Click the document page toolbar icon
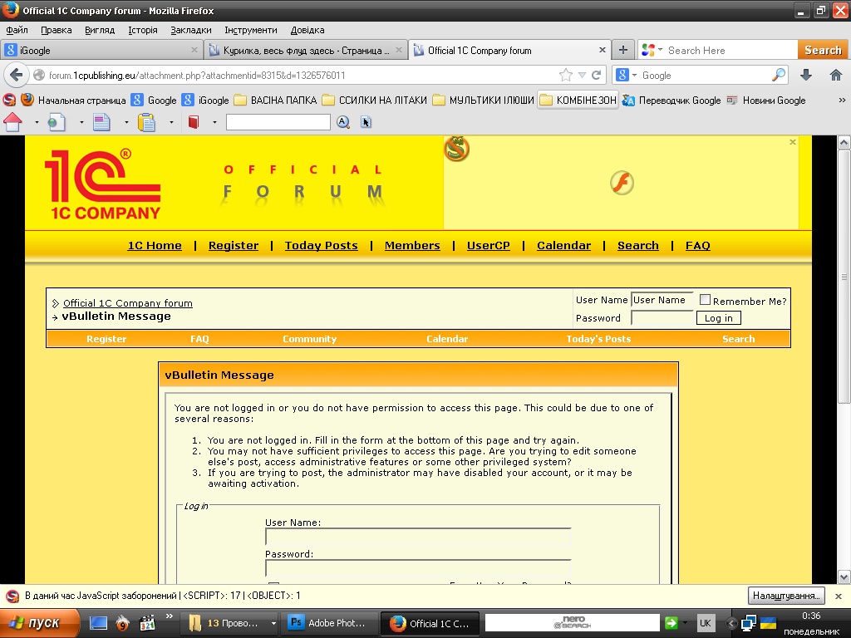 point(101,122)
